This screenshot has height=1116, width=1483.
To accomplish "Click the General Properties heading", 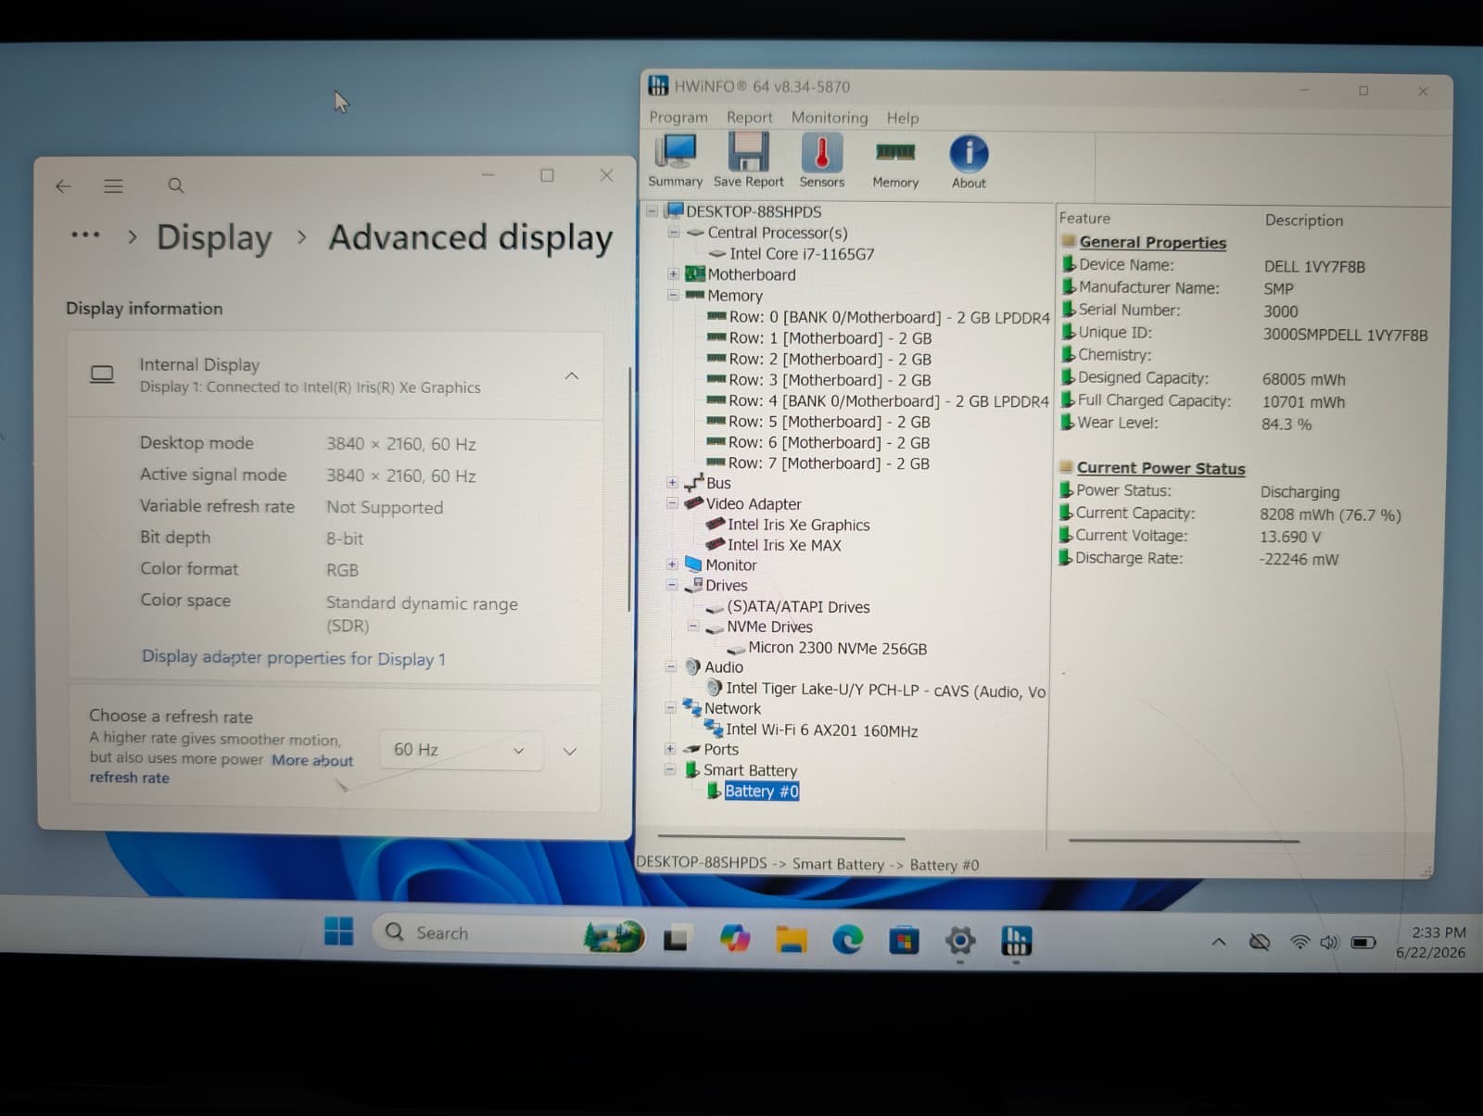I will tap(1152, 243).
